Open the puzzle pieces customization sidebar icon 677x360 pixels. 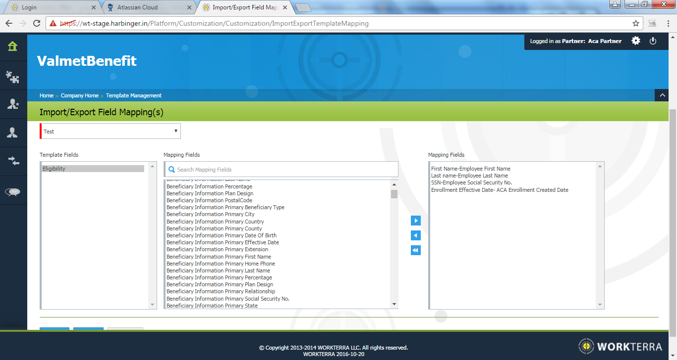click(13, 76)
